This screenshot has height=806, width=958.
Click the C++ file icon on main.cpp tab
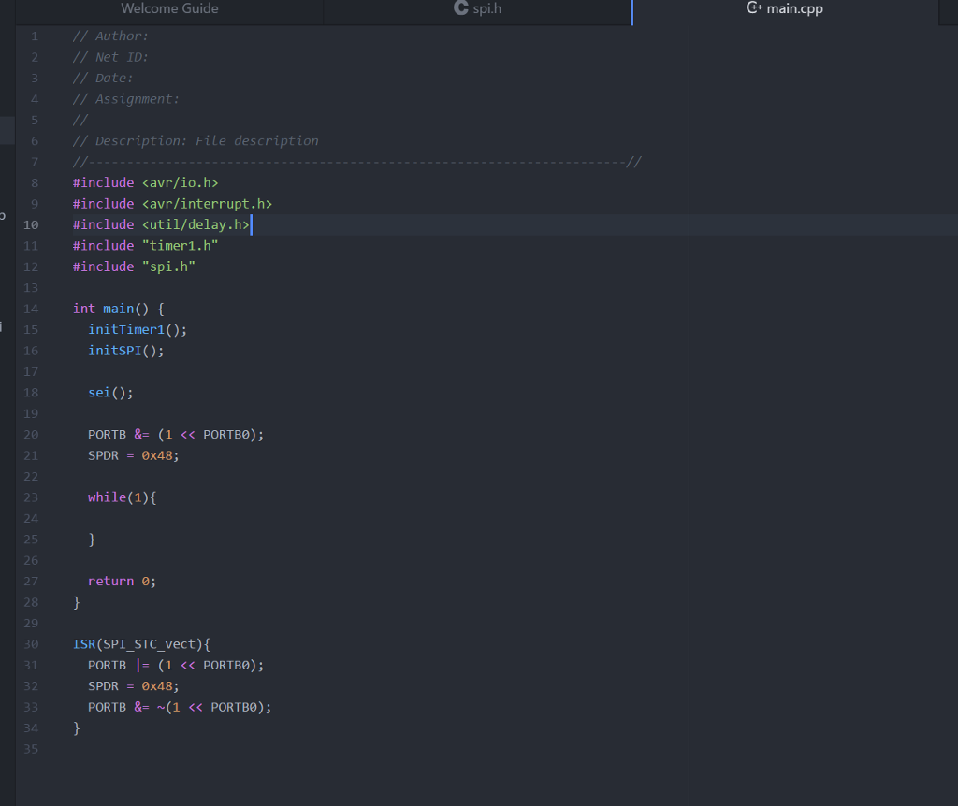click(x=753, y=9)
